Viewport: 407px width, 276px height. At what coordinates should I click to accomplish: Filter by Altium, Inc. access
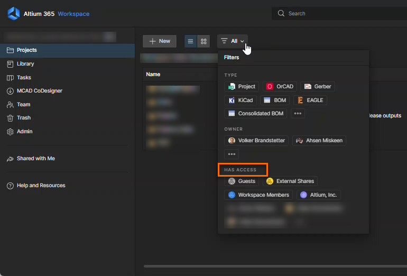tap(319, 195)
